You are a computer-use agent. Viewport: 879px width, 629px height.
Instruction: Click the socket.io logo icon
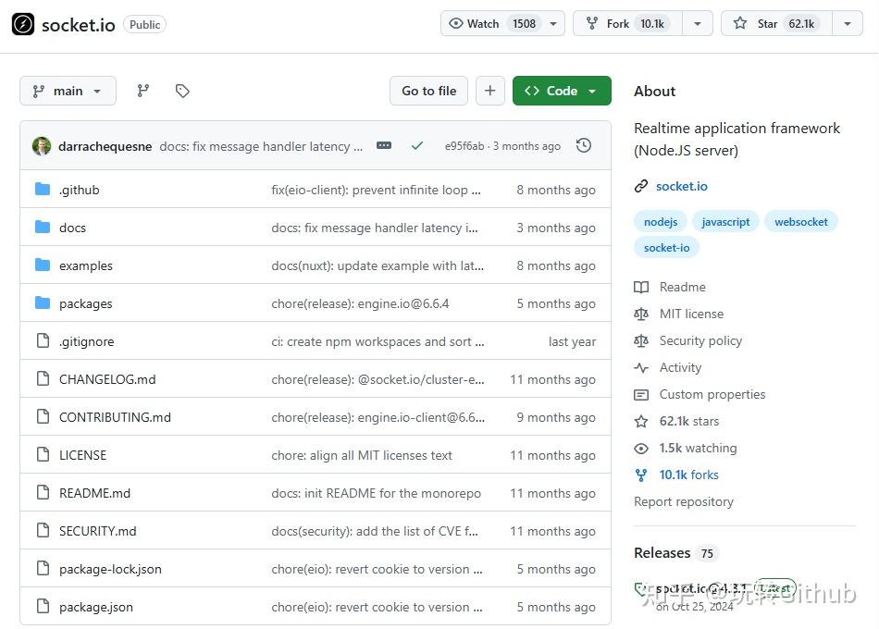(x=23, y=24)
